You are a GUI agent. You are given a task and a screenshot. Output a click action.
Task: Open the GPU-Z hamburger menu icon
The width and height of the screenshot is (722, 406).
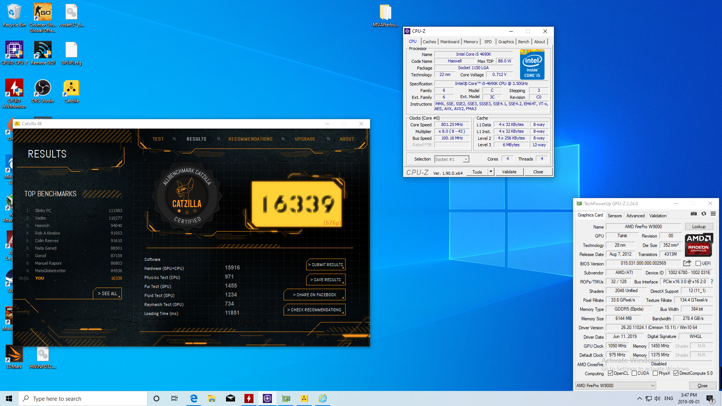713,214
